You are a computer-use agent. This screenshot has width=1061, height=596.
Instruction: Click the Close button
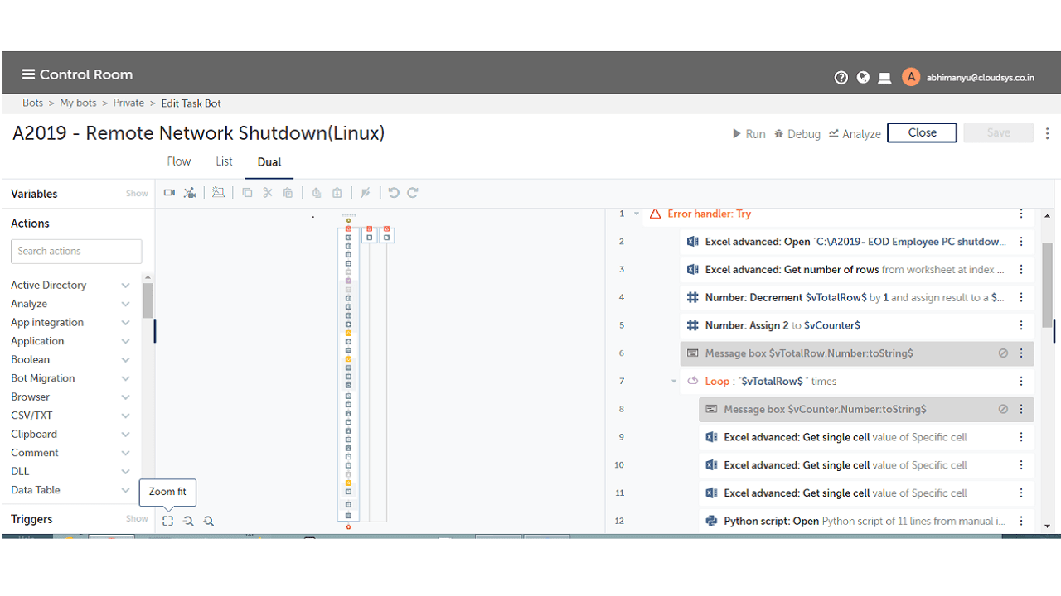point(922,132)
